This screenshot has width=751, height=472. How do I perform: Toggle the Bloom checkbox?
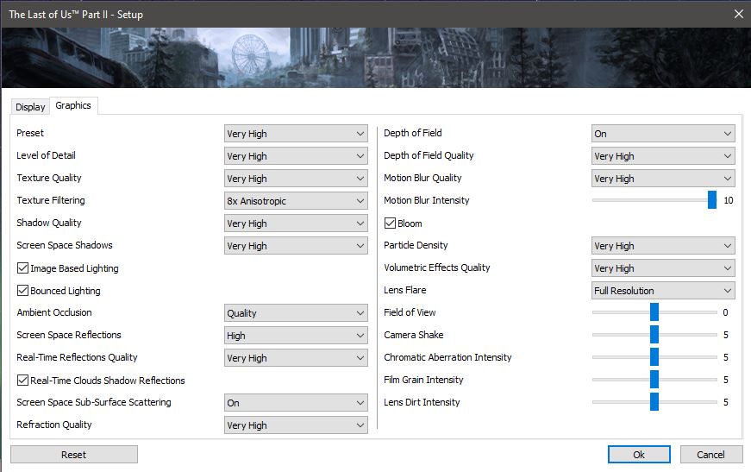391,223
